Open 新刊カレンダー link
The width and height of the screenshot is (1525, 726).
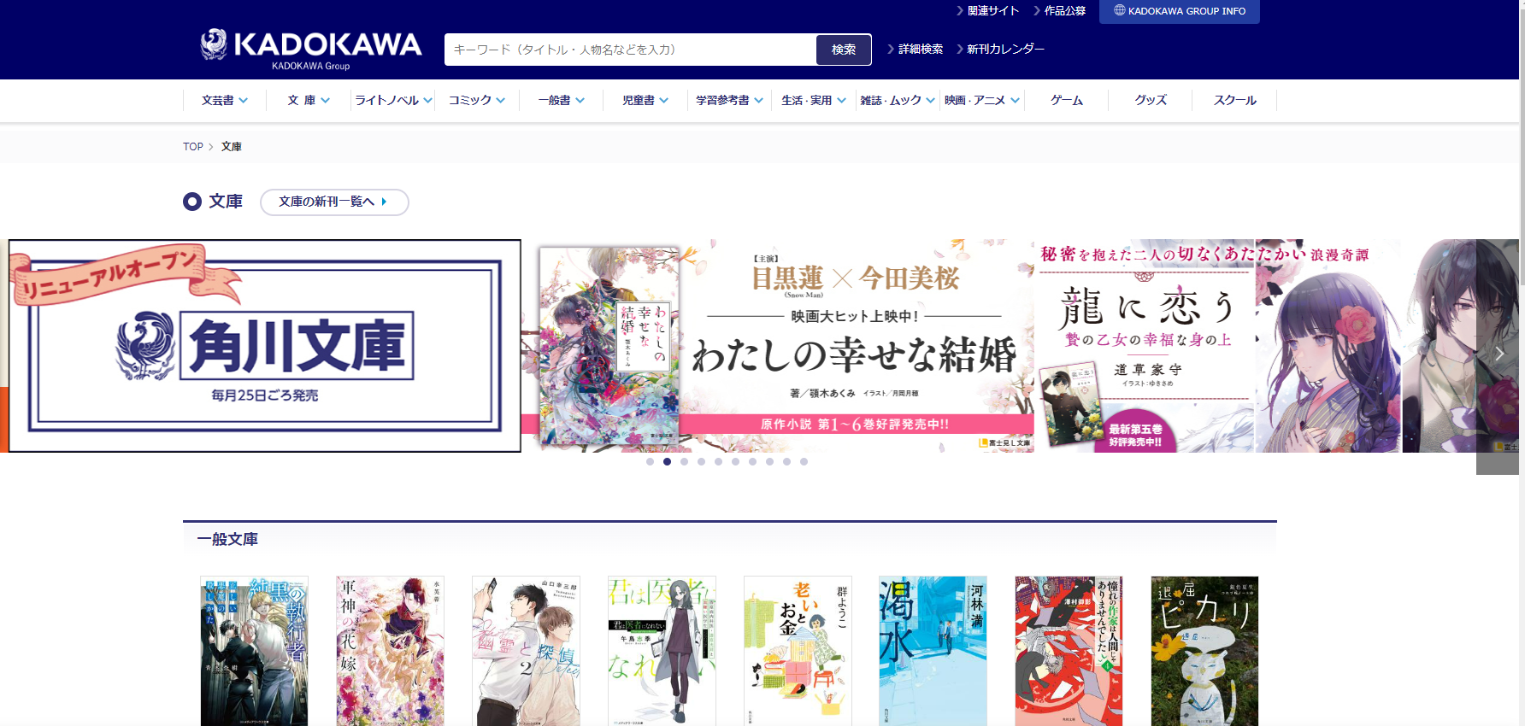[x=1000, y=50]
